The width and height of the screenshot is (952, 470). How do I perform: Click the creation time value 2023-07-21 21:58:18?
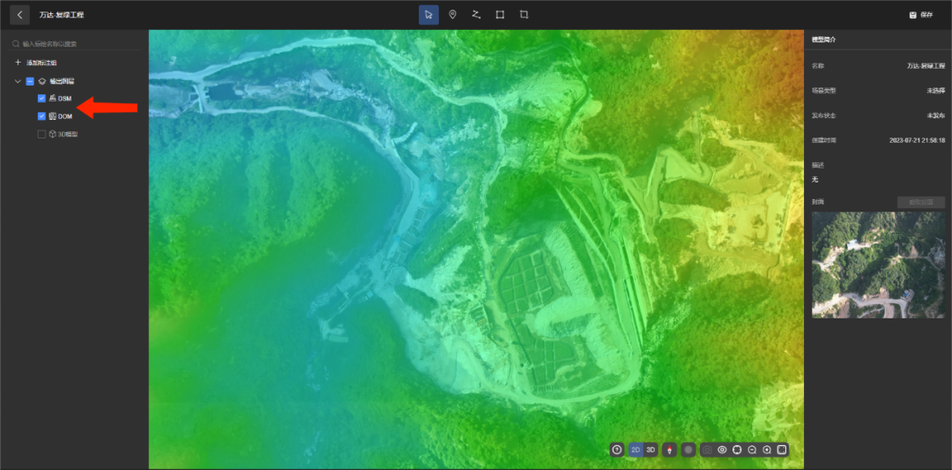(917, 140)
